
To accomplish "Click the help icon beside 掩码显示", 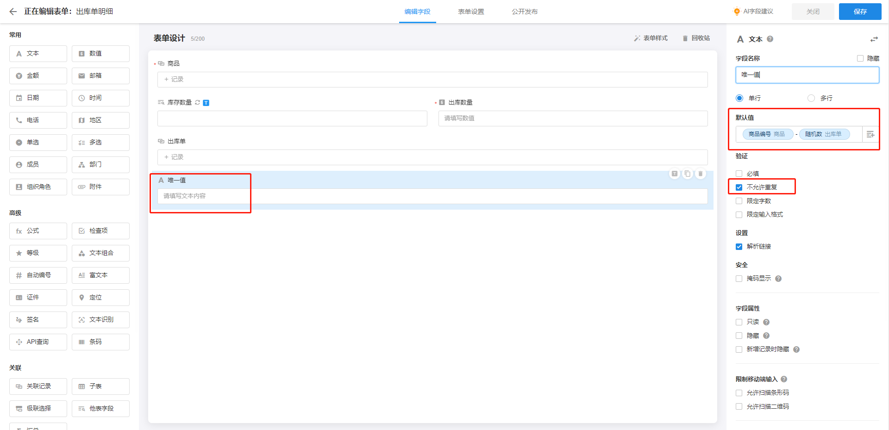I will pyautogui.click(x=778, y=279).
